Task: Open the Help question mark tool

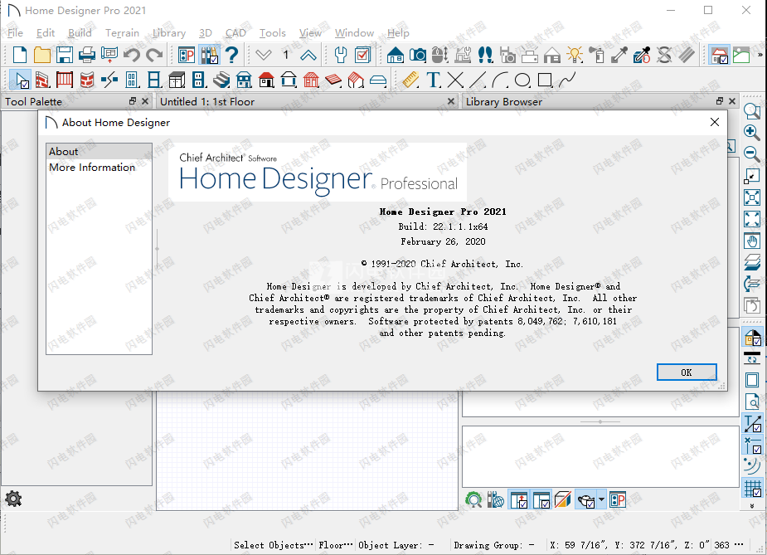Action: pos(232,55)
